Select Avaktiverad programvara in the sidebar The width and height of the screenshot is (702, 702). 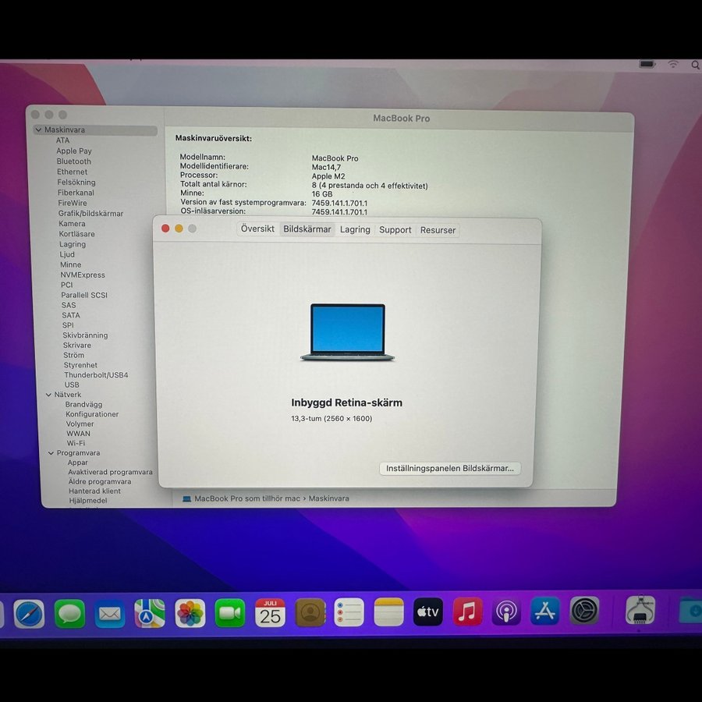110,472
